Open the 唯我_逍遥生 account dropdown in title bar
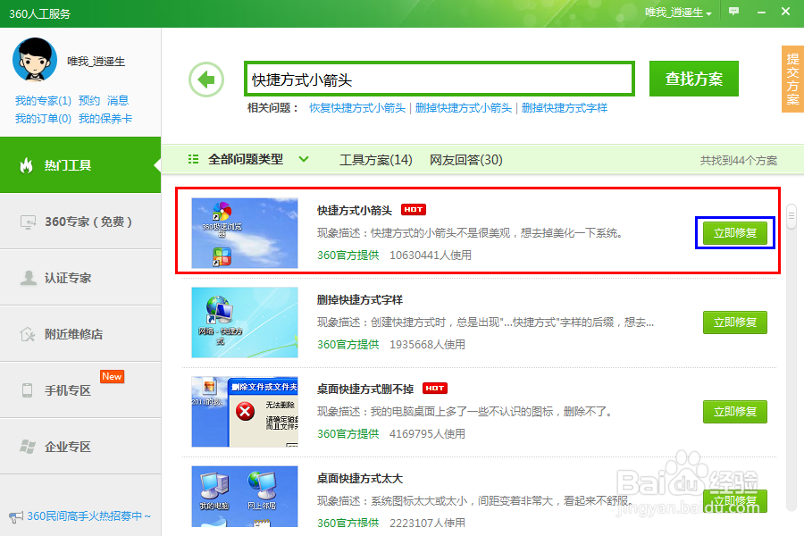This screenshot has width=804, height=536. click(x=678, y=13)
